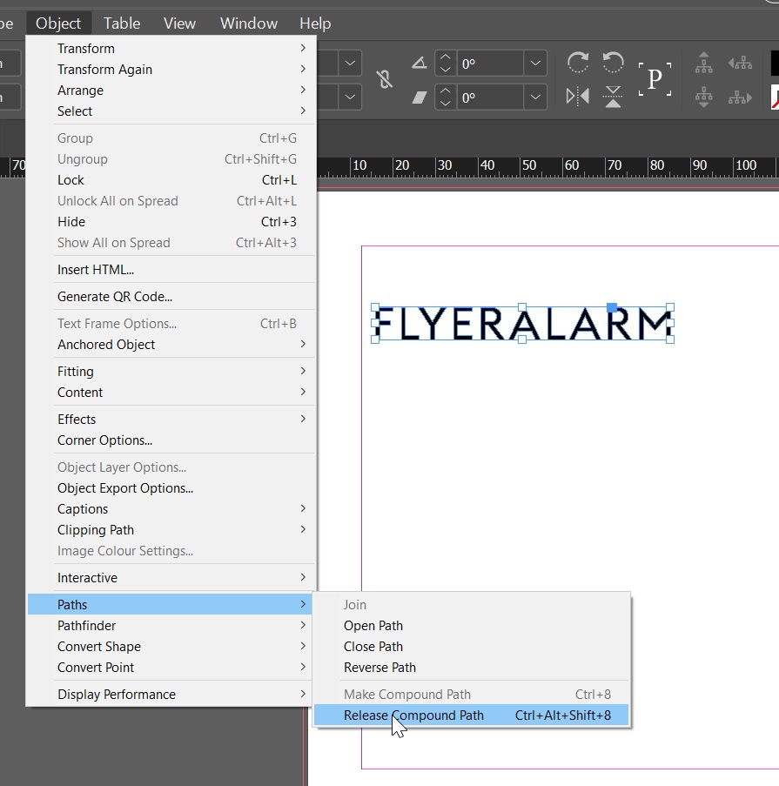Rotate the selection 90° counterclockwise
This screenshot has height=786, width=779.
[613, 62]
